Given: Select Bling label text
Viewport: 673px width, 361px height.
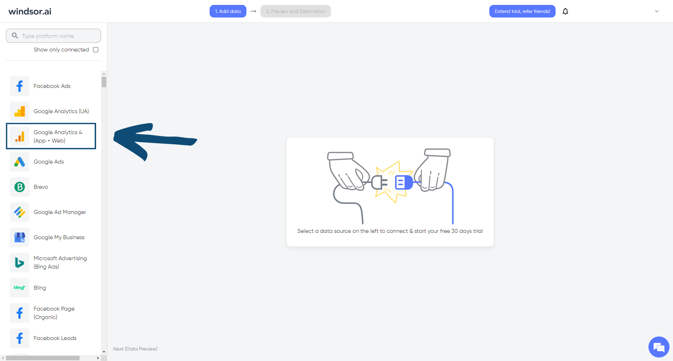Looking at the screenshot, I should [x=40, y=288].
